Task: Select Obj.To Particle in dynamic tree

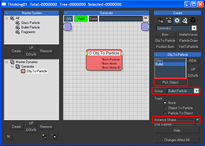Action: coord(37,71)
